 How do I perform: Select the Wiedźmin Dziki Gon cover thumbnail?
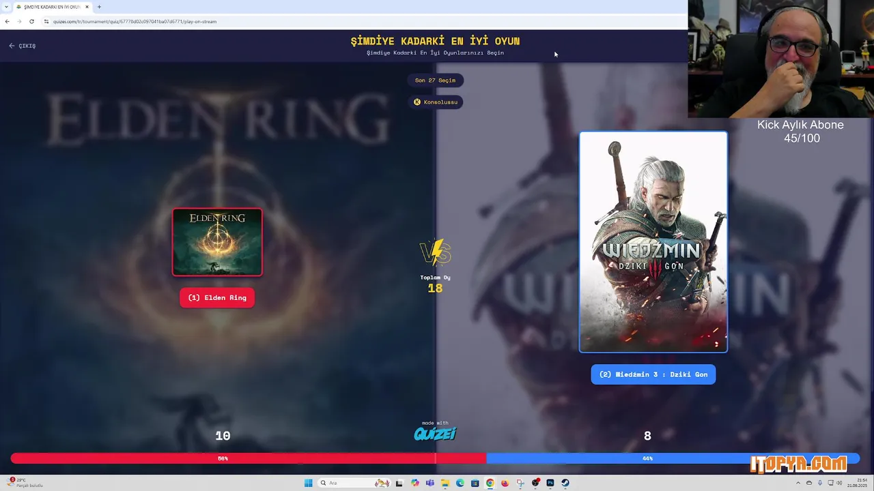pos(653,242)
